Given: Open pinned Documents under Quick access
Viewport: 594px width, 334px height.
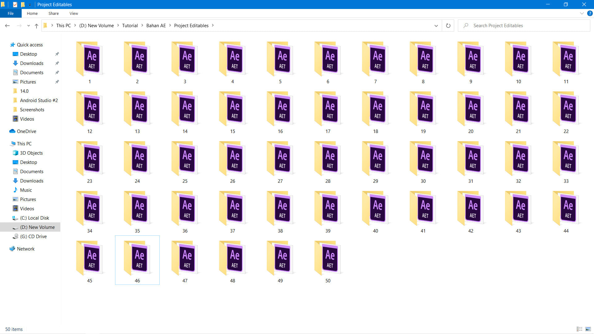Looking at the screenshot, I should tap(32, 72).
